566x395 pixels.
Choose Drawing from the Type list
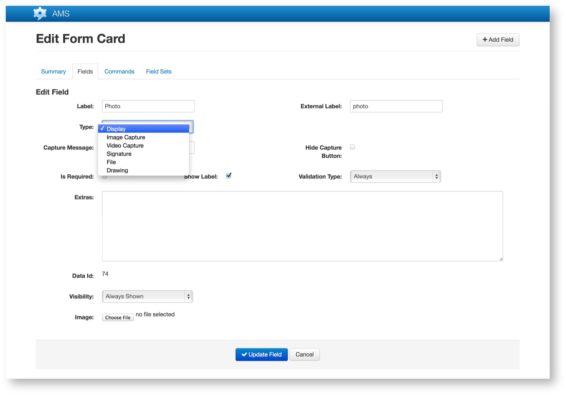pyautogui.click(x=117, y=170)
